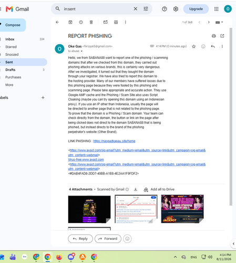This screenshot has height=263, width=236.
Task: Open the dark poster attachment thumbnail
Action: pyautogui.click(x=89, y=209)
